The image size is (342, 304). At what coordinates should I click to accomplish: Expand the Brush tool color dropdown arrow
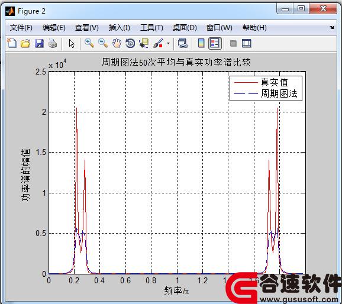168,43
